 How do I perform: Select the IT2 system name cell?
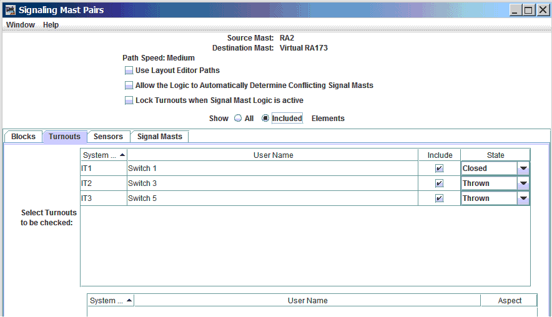104,183
